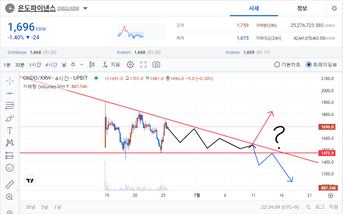343x214 pixels.
Task: Select the brush drawing tool
Action: point(10,118)
